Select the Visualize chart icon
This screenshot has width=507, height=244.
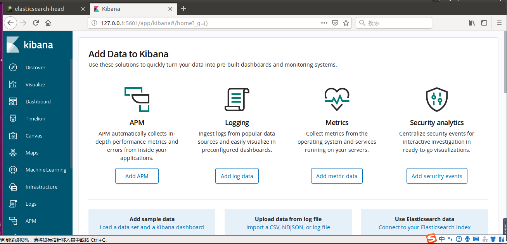(x=13, y=84)
